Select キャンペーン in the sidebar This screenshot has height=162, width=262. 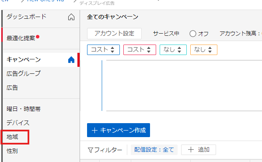pos(24,59)
